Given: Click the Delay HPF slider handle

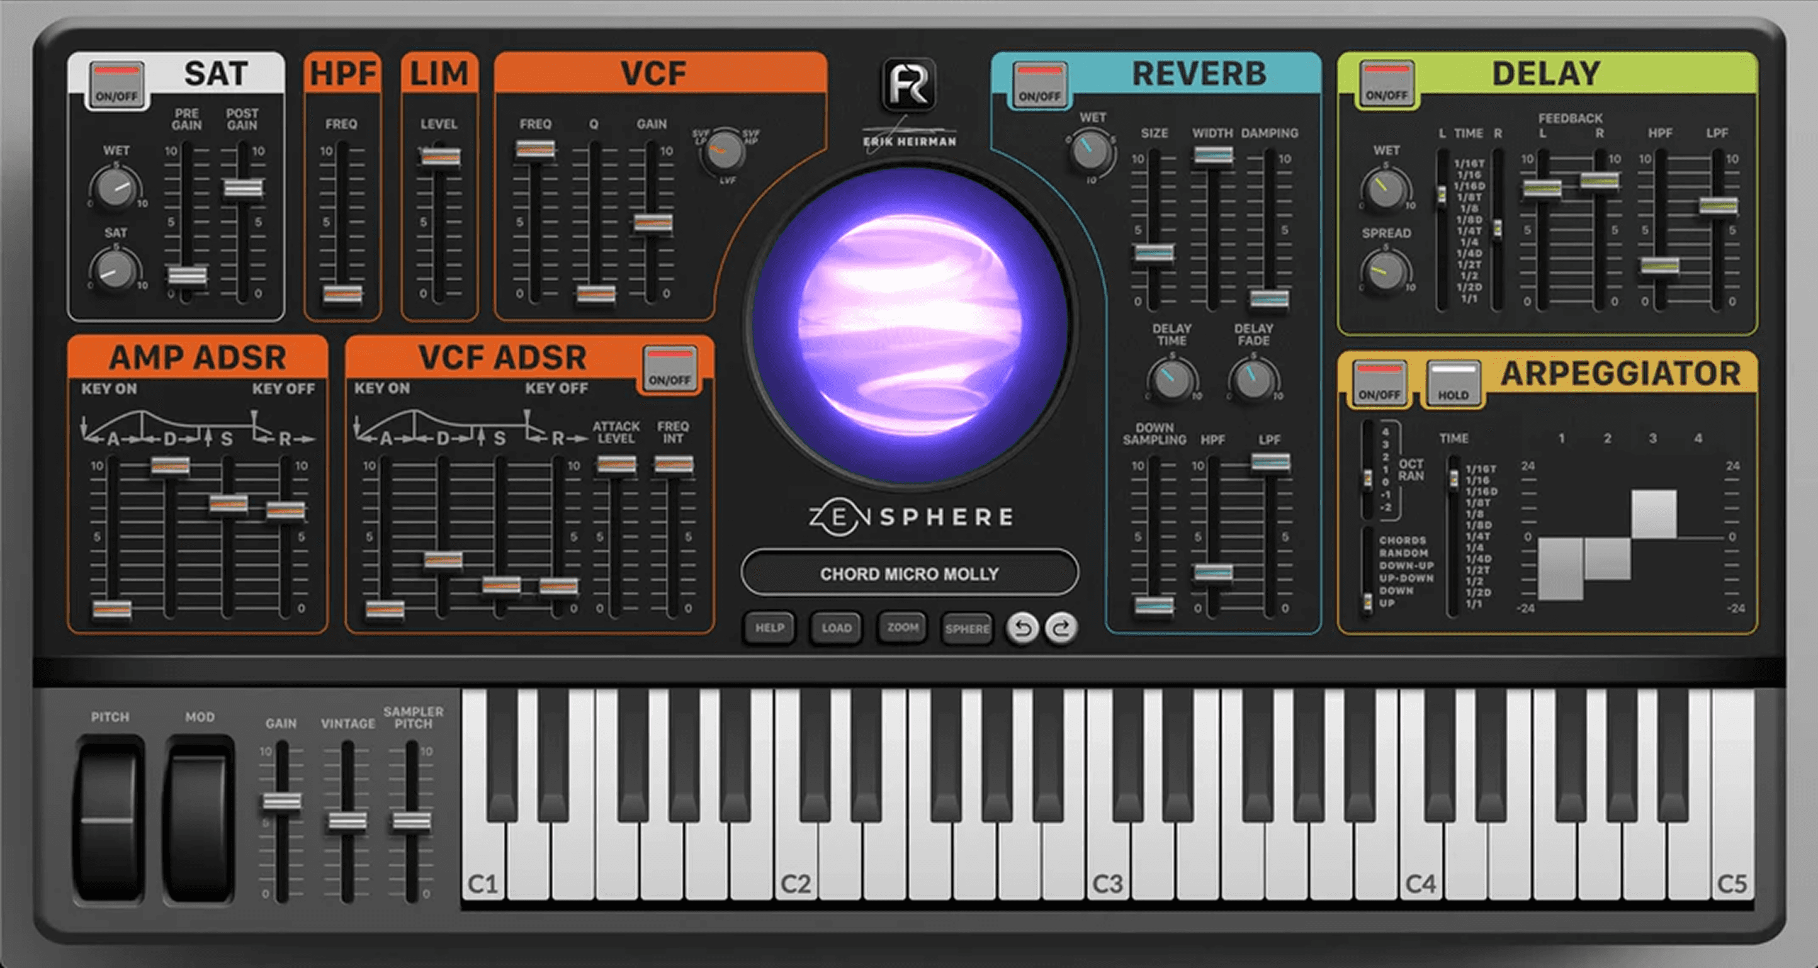Looking at the screenshot, I should pos(1660,266).
